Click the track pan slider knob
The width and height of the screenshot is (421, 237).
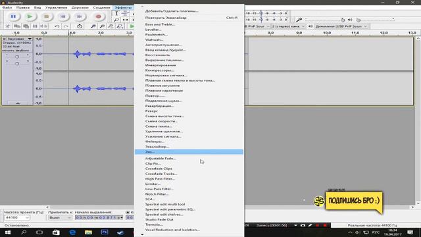[x=17, y=64]
